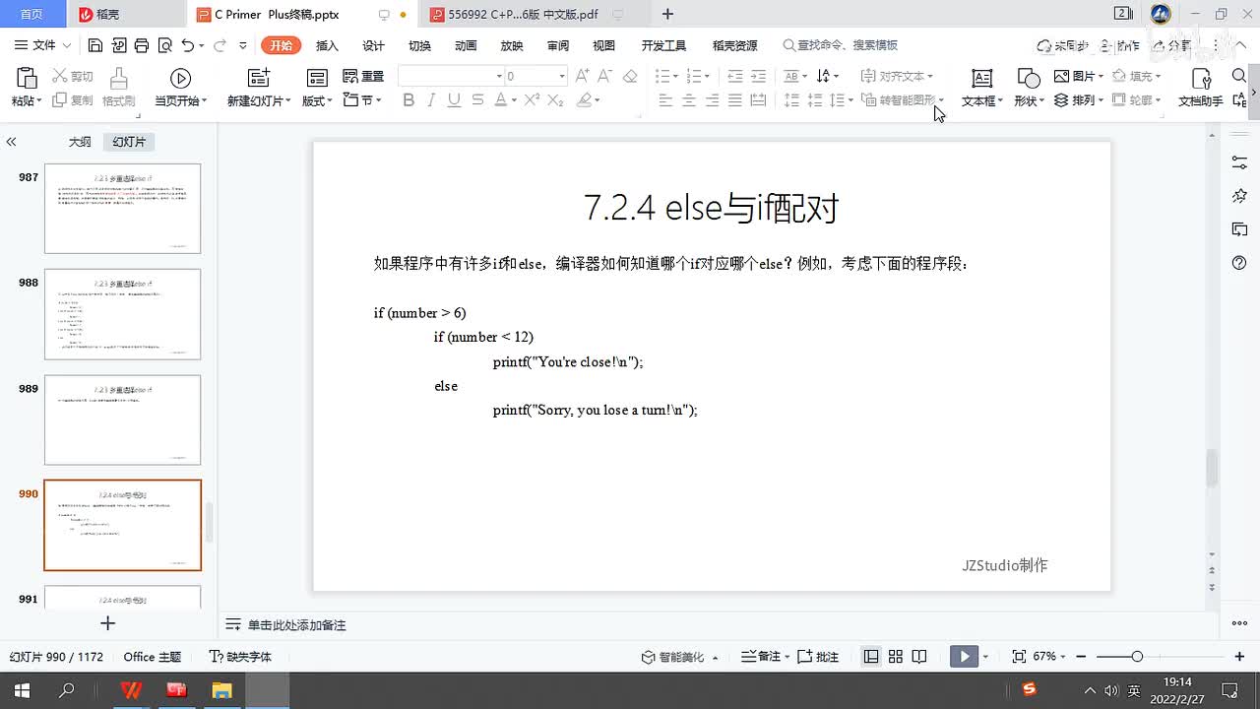The width and height of the screenshot is (1260, 709).
Task: Switch to Slide Sorter view
Action: point(896,657)
